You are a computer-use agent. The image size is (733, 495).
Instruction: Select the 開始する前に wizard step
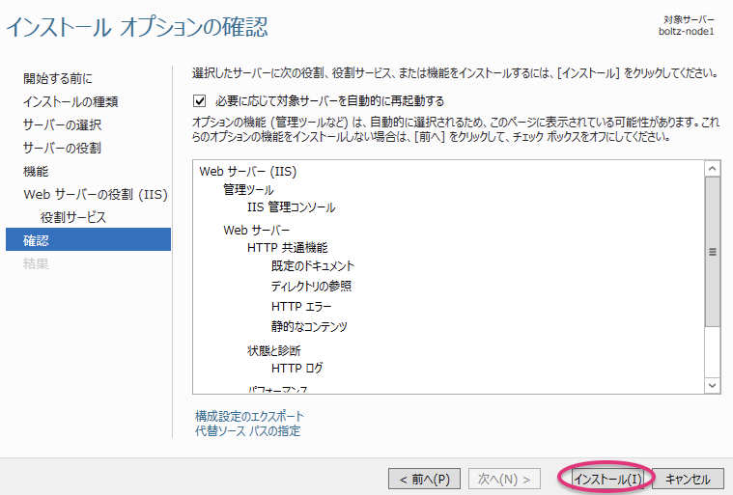[58, 78]
